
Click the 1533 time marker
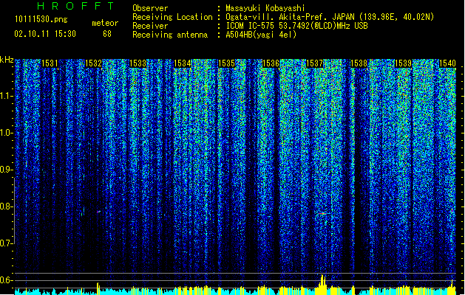tap(138, 63)
